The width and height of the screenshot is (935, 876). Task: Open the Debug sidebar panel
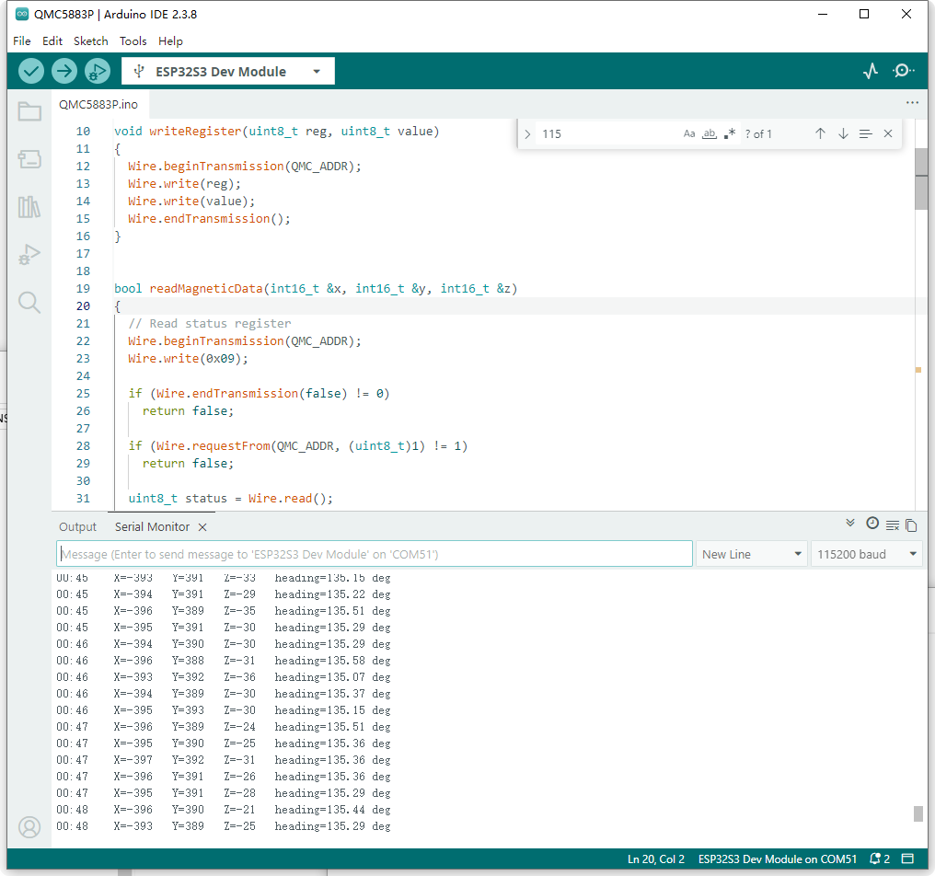29,255
